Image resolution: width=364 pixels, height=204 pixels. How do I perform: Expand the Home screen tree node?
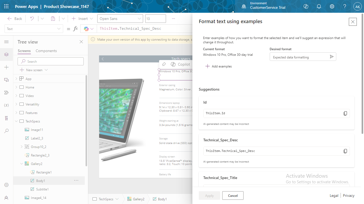tap(16, 87)
